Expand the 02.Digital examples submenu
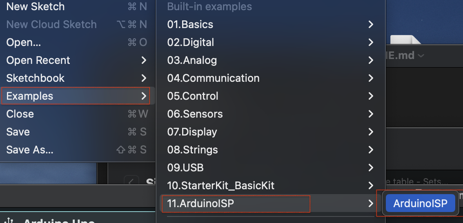The width and height of the screenshot is (463, 223). tap(191, 42)
